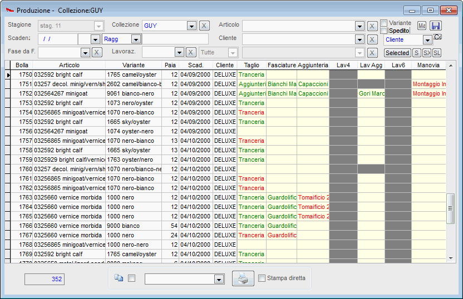Click Scad. 04/10/2000 in row 1769
This screenshot has width=463, height=299.
click(195, 254)
